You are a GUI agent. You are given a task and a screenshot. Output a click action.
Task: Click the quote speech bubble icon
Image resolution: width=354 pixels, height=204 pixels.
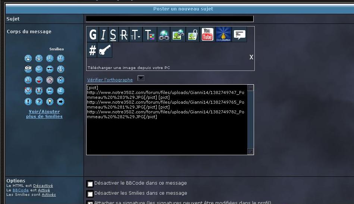pos(239,35)
